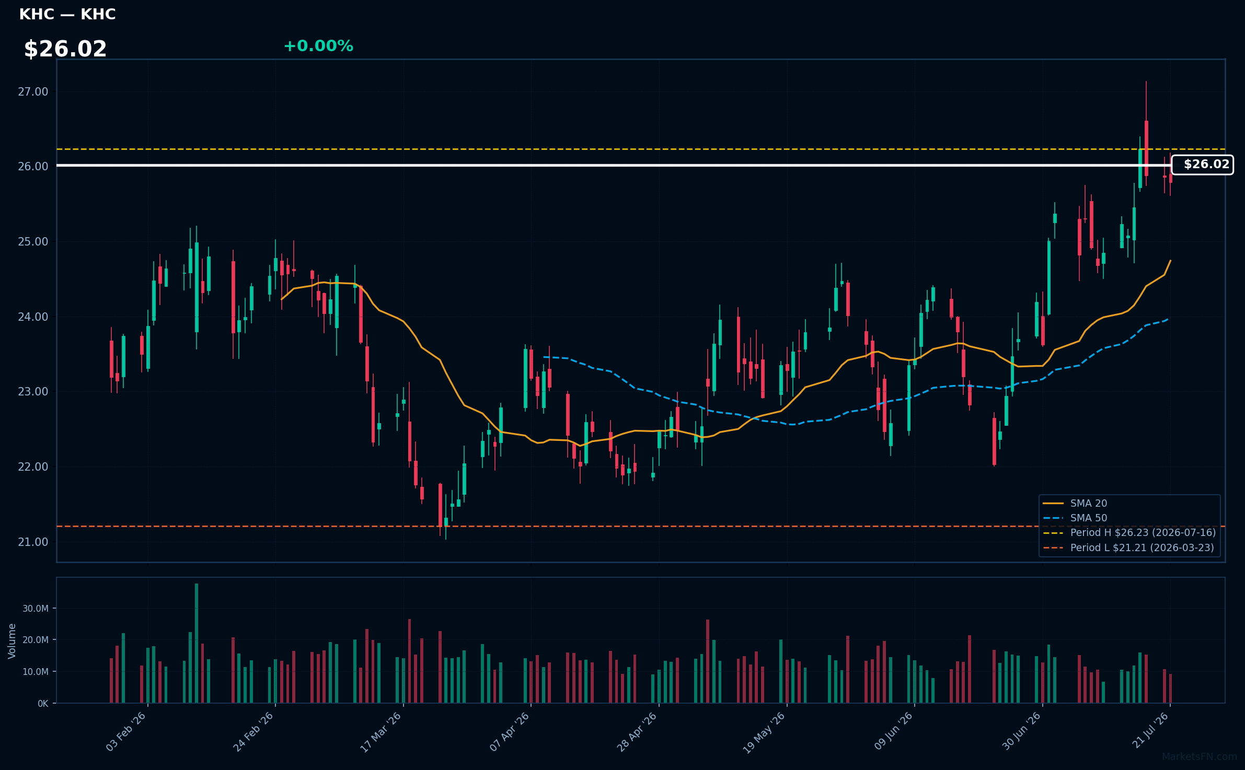Viewport: 1245px width, 770px height.
Task: Click the 22.00 price axis label
Action: coord(33,467)
